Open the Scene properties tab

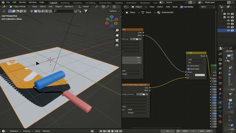220,73
